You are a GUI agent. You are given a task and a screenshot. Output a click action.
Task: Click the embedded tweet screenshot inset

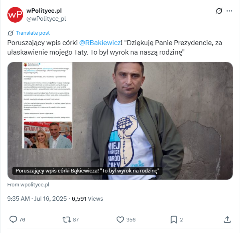pyautogui.click(x=47, y=105)
